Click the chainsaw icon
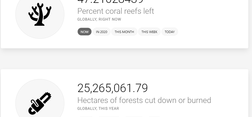Image resolution: width=252 pixels, height=117 pixels. pyautogui.click(x=40, y=103)
